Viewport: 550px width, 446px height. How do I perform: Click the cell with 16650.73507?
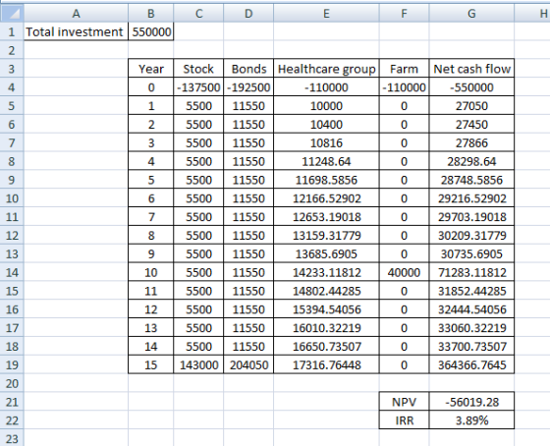326,347
